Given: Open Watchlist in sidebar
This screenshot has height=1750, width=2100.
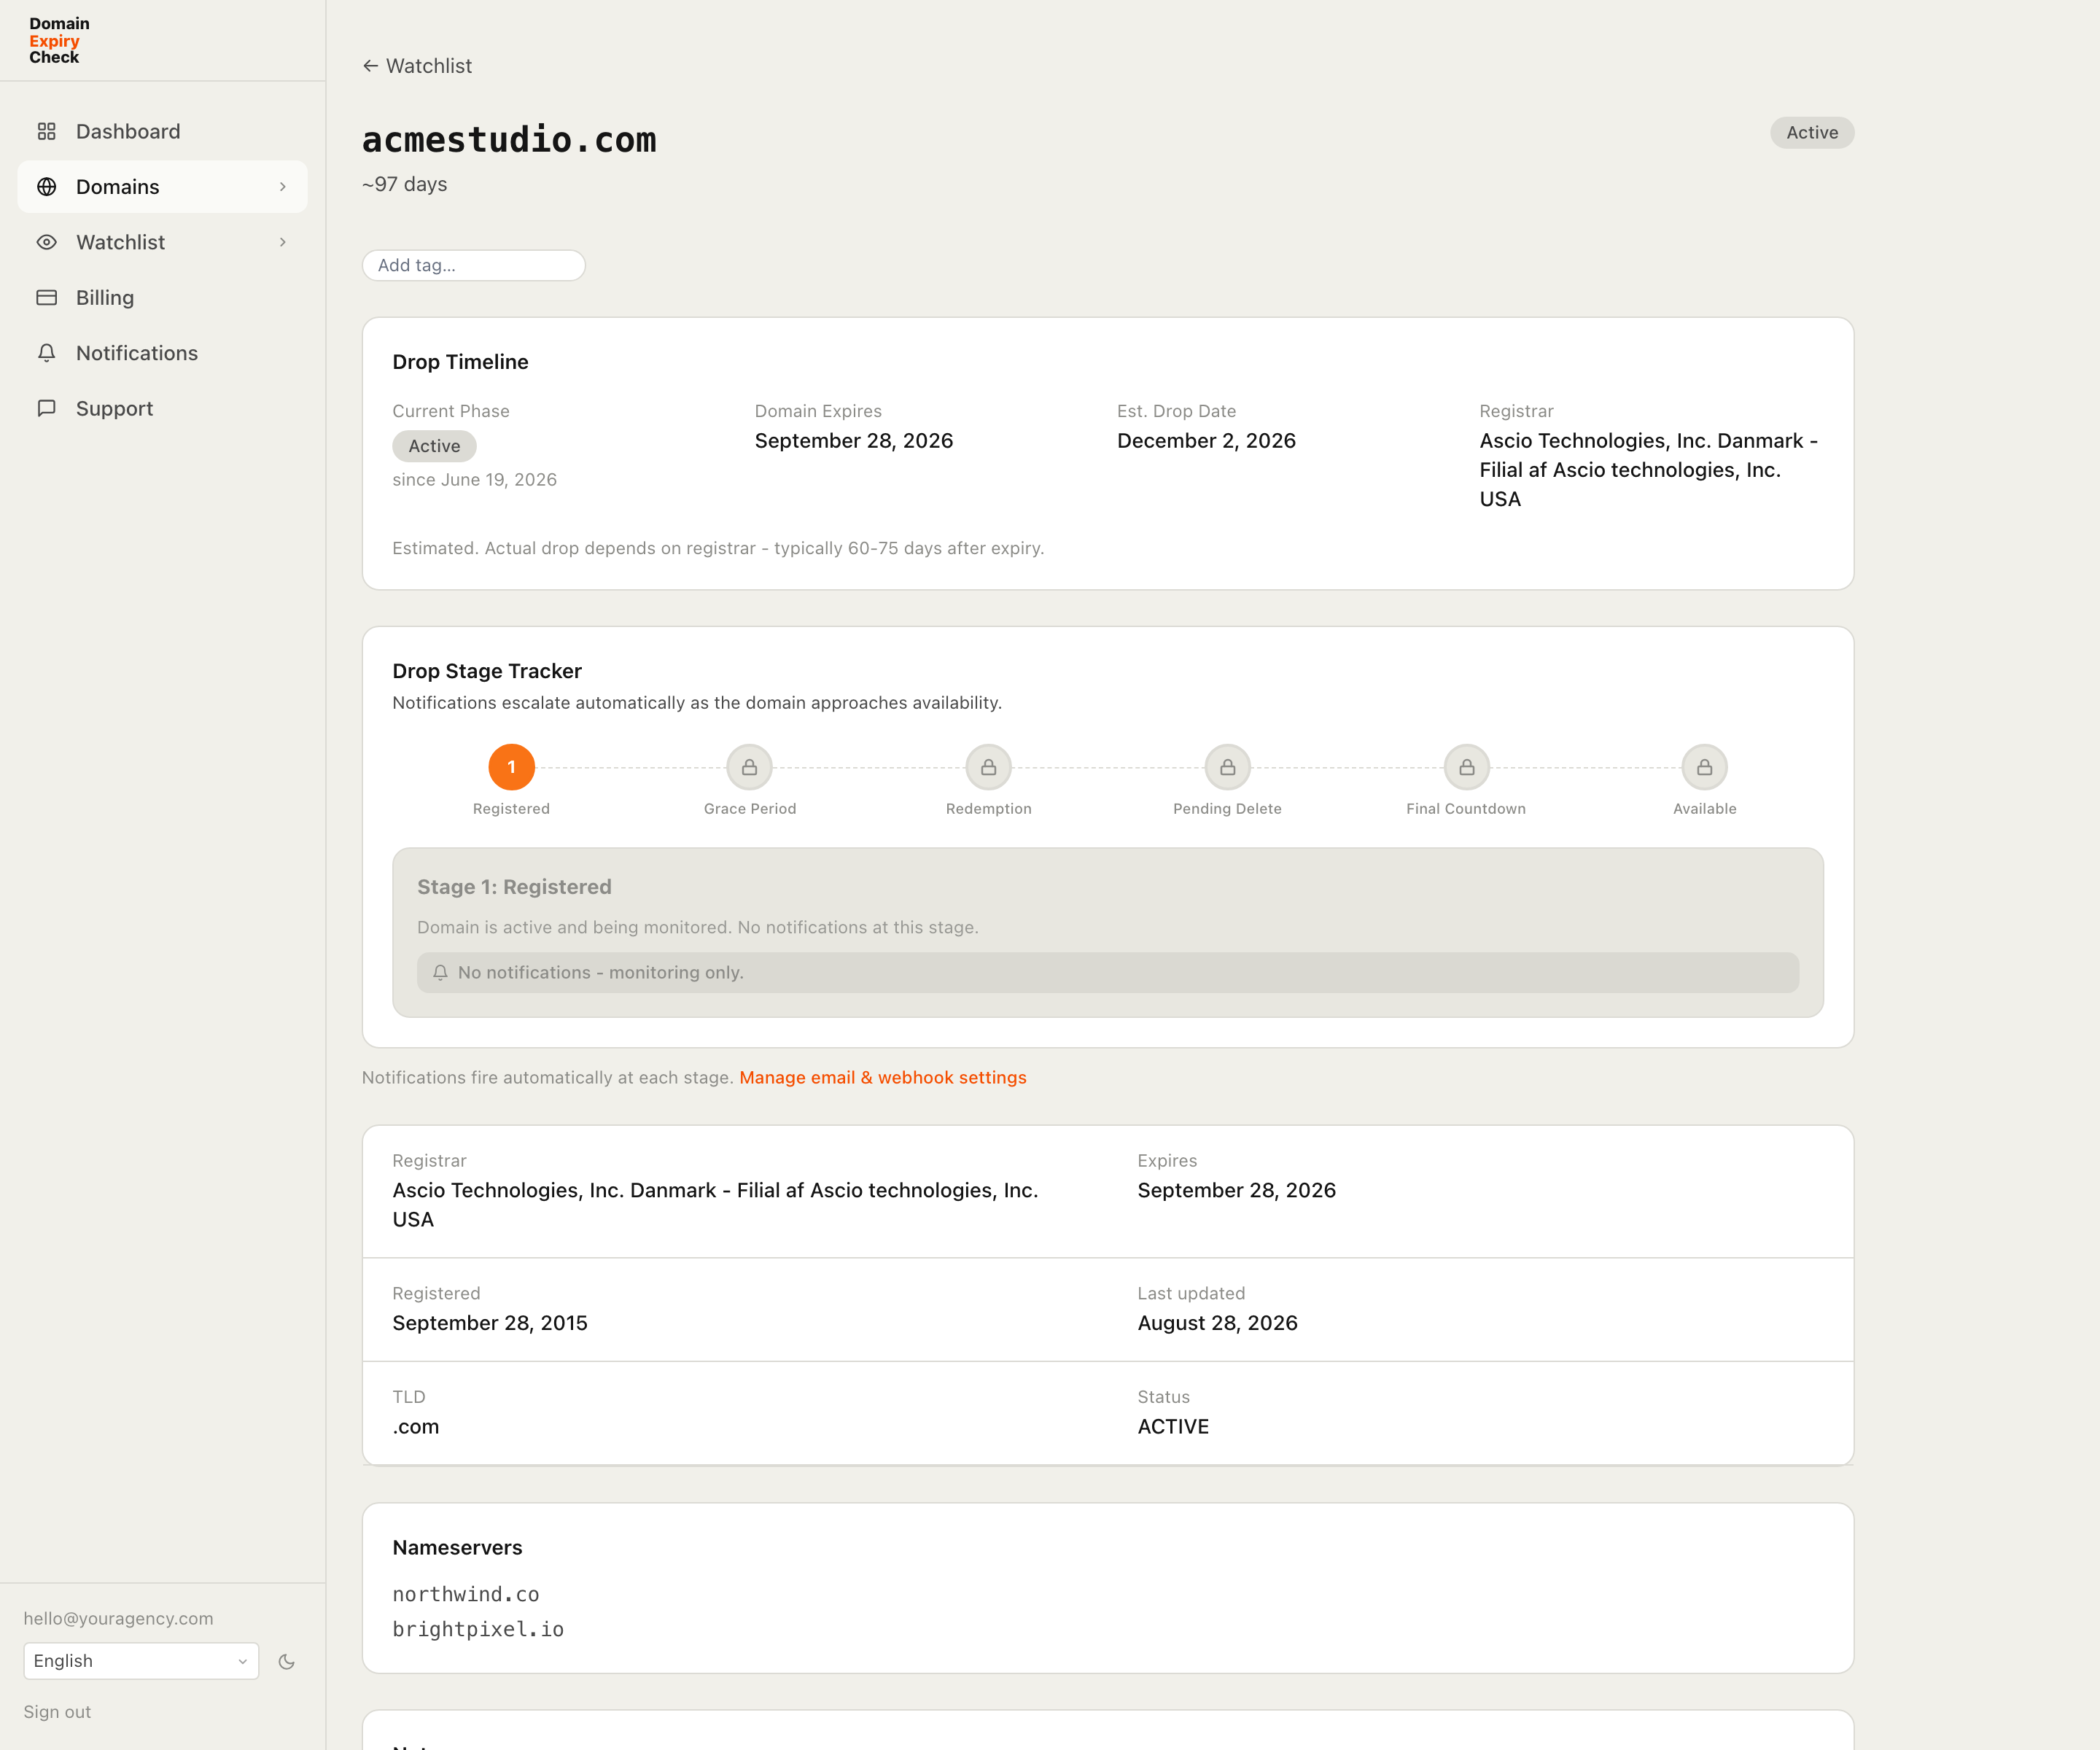Looking at the screenshot, I should tap(162, 242).
